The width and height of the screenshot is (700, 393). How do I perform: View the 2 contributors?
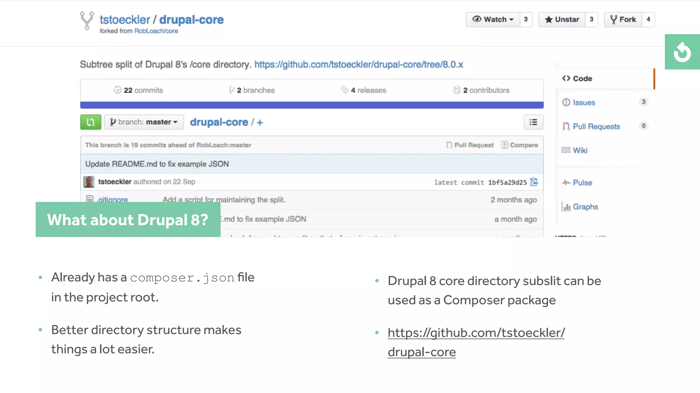481,90
